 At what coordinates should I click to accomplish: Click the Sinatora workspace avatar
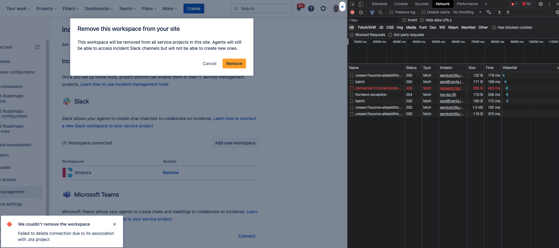click(67, 173)
